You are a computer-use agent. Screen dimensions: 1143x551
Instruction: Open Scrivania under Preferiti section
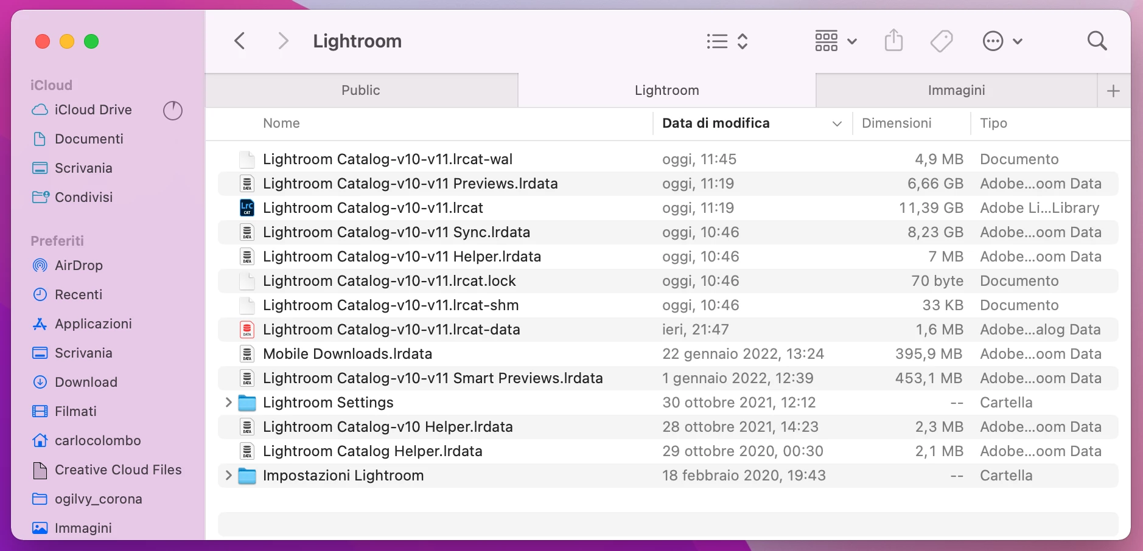(x=83, y=353)
